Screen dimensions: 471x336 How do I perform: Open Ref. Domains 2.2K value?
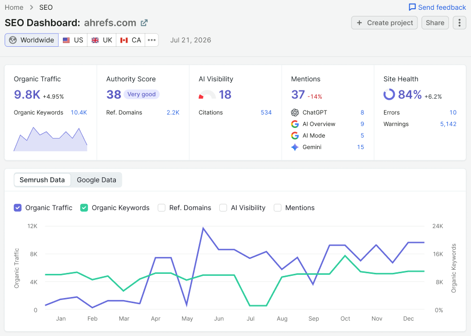click(173, 113)
